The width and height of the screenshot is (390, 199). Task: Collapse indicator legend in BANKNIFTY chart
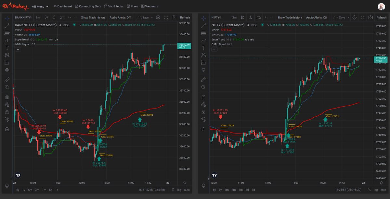point(18,49)
